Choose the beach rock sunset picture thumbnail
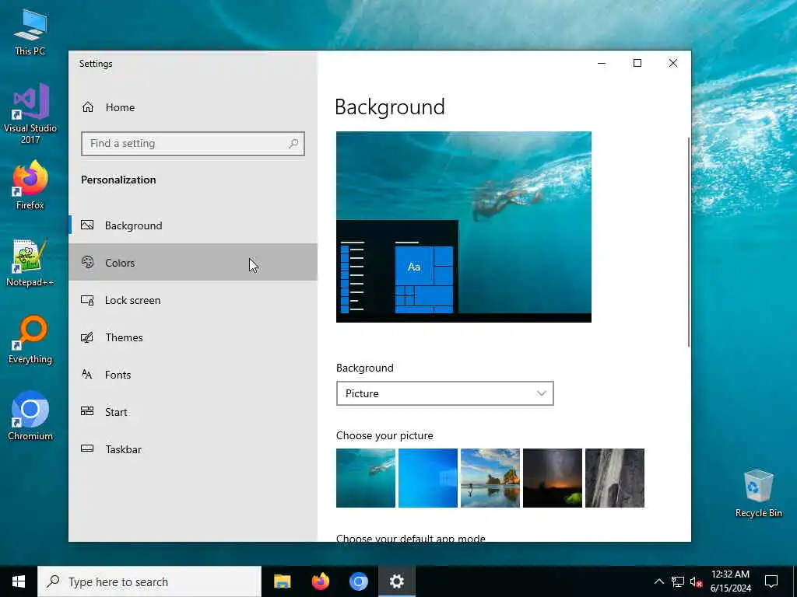The image size is (797, 597). [x=490, y=478]
